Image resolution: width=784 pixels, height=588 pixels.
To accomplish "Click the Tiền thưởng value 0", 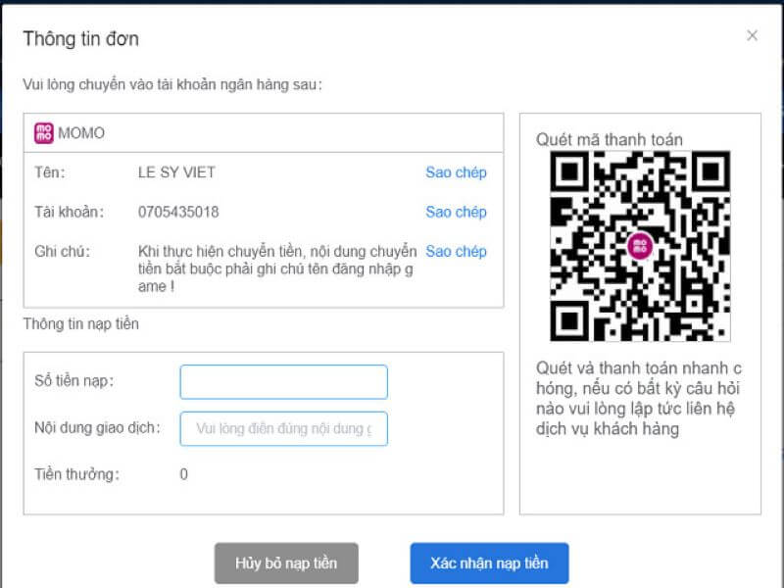I will pos(184,474).
